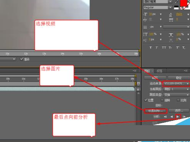Open the Regular font style dropdown
190x142 pixels.
(158, 7)
